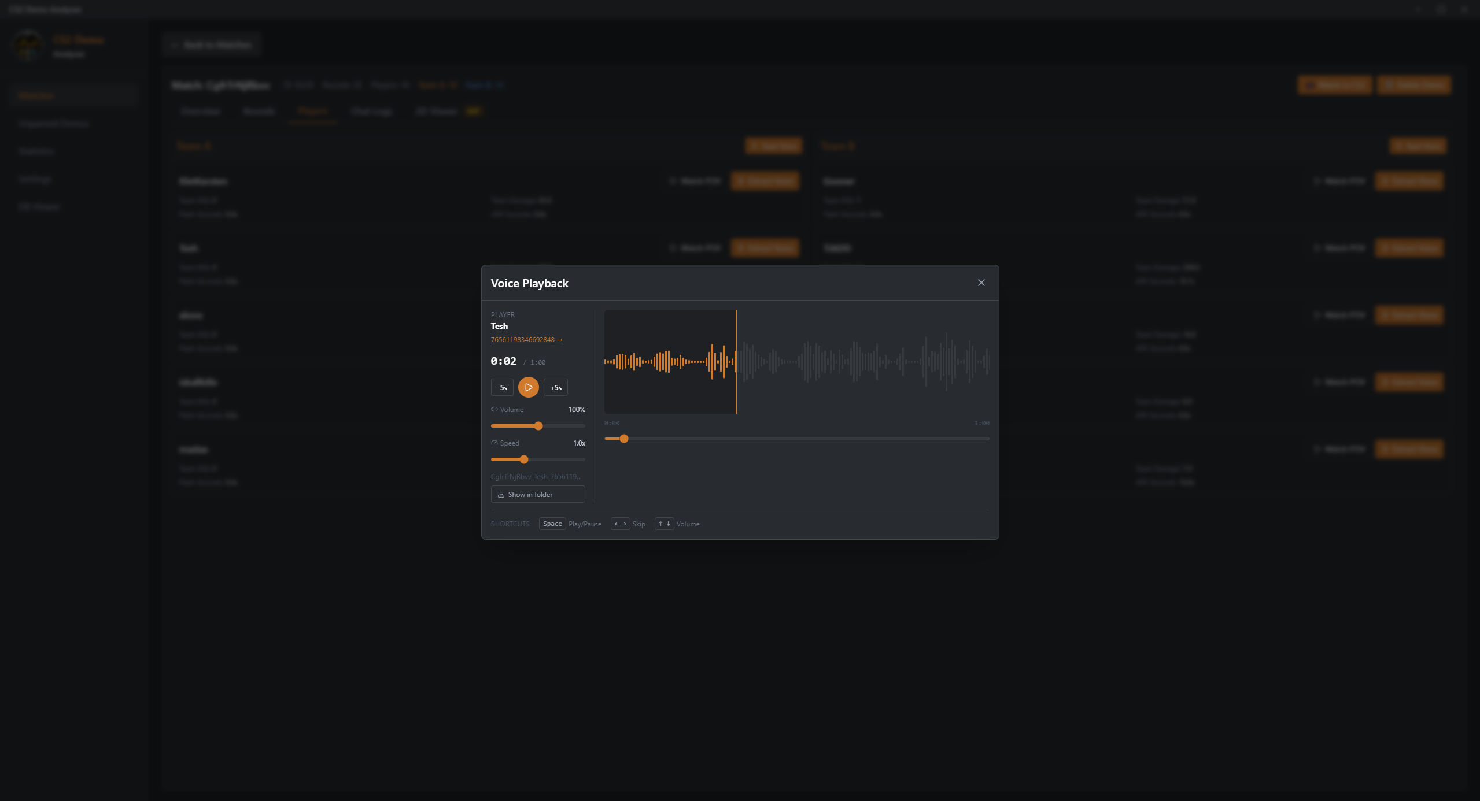The image size is (1480, 801).
Task: Click the gauge icon beside Speed
Action: pyautogui.click(x=494, y=443)
